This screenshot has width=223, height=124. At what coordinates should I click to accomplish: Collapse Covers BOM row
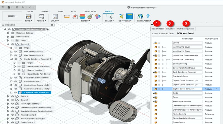point(154,43)
